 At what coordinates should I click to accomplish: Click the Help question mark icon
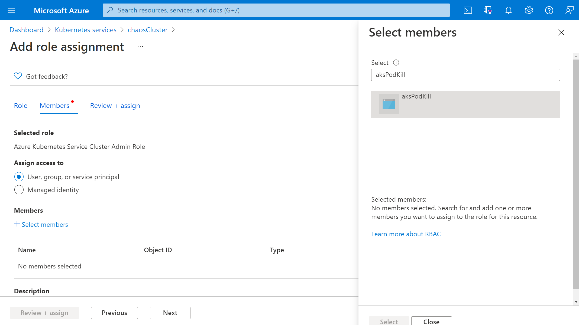click(549, 10)
